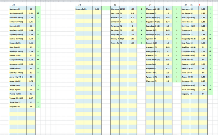Image resolution: width=218 pixels, height=135 pixels.
Task: Click the red 0 in the header row
Action: click(200, 5)
